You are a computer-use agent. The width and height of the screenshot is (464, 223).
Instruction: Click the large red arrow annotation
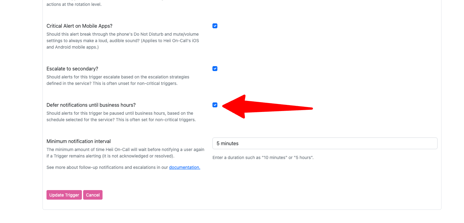click(x=267, y=107)
